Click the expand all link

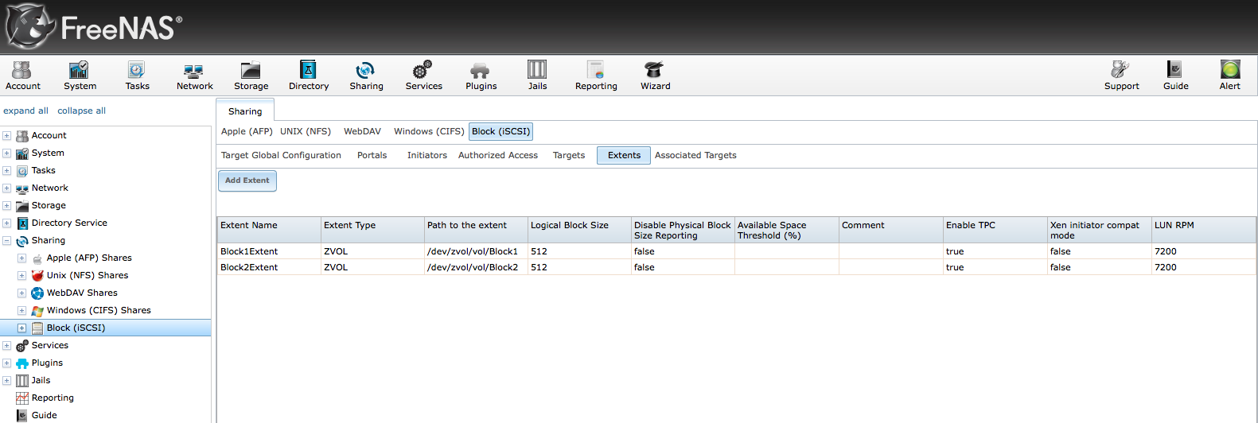tap(25, 111)
